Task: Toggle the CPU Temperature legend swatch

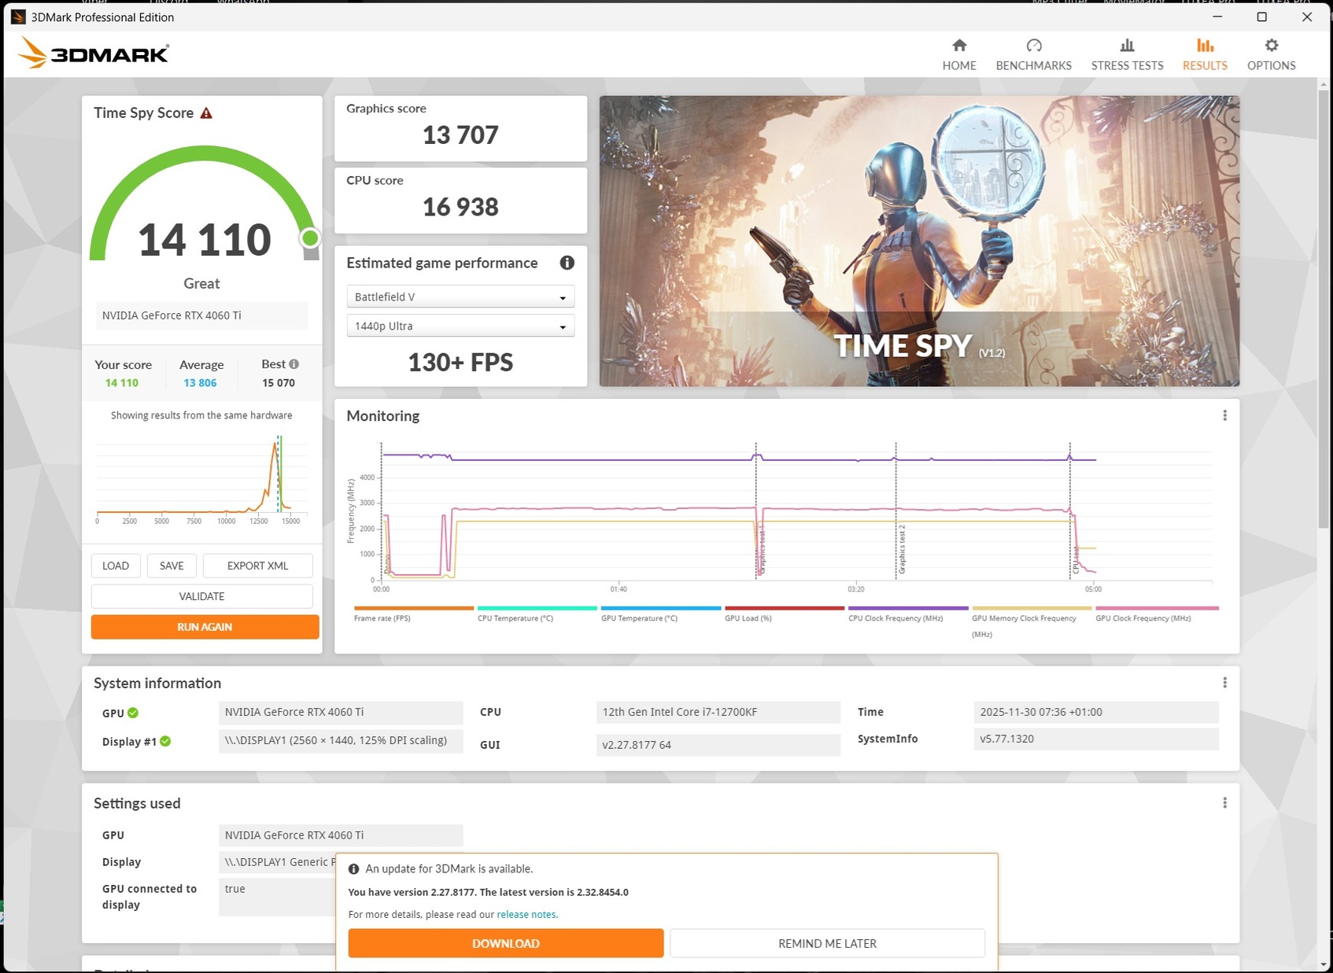Action: [537, 608]
